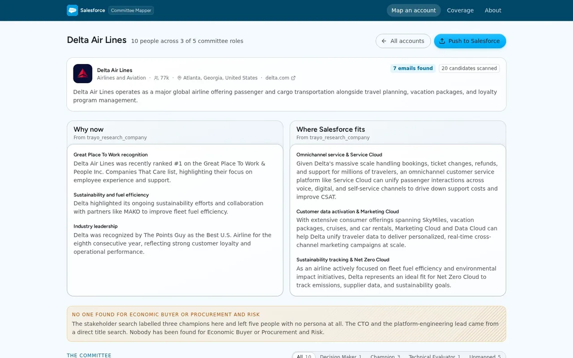
Task: Click Sustainability tracking & Net Zero Cloud heading
Action: pyautogui.click(x=343, y=260)
